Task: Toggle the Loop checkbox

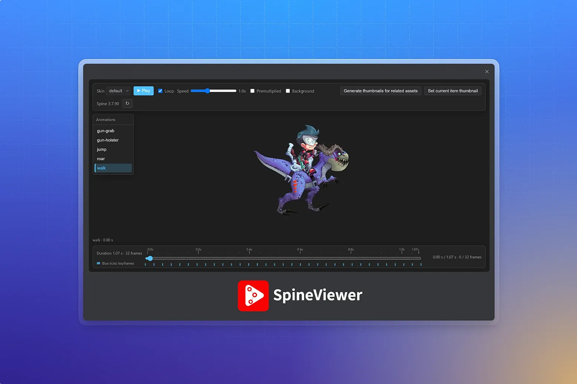Action: coord(160,91)
